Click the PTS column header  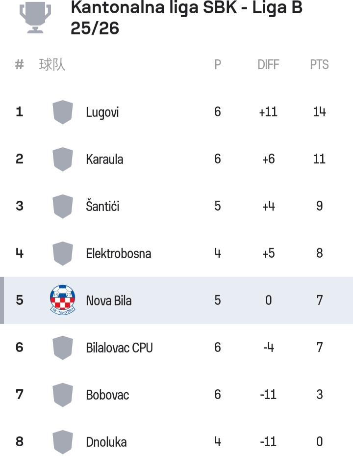(x=319, y=65)
